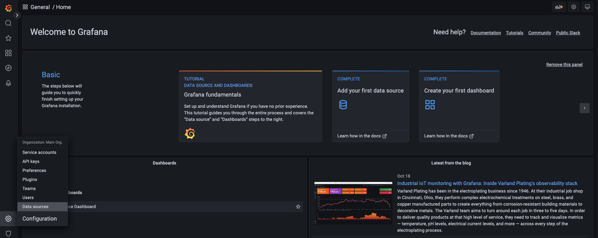Click the Configuration gear in sidebar
This screenshot has width=598, height=238.
pyautogui.click(x=8, y=219)
